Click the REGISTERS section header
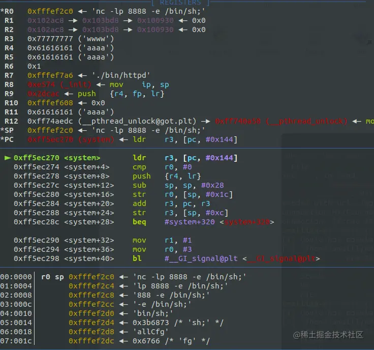The image size is (374, 350). [180, 3]
